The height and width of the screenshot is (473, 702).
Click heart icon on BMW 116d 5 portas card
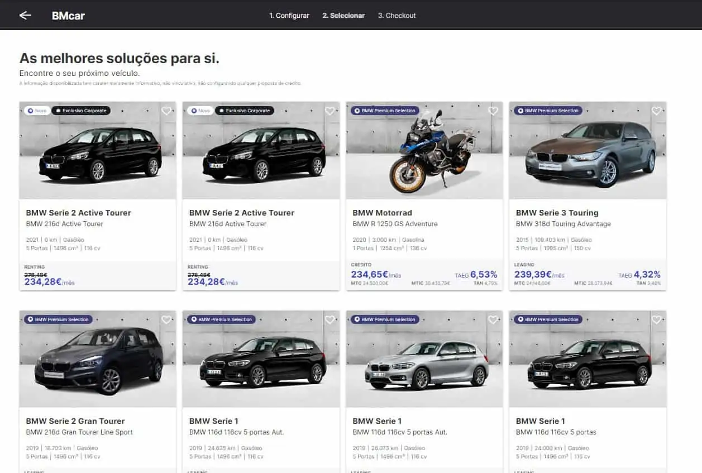pos(656,320)
